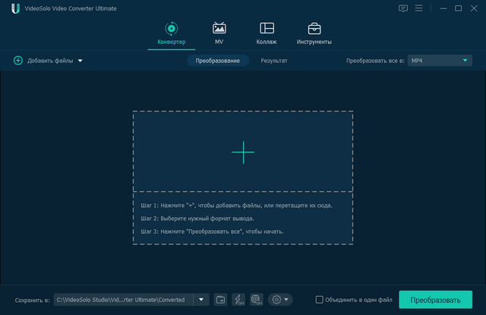This screenshot has height=315, width=486.
Task: Expand the Добавить файлы dropdown arrow
Action: click(x=80, y=61)
